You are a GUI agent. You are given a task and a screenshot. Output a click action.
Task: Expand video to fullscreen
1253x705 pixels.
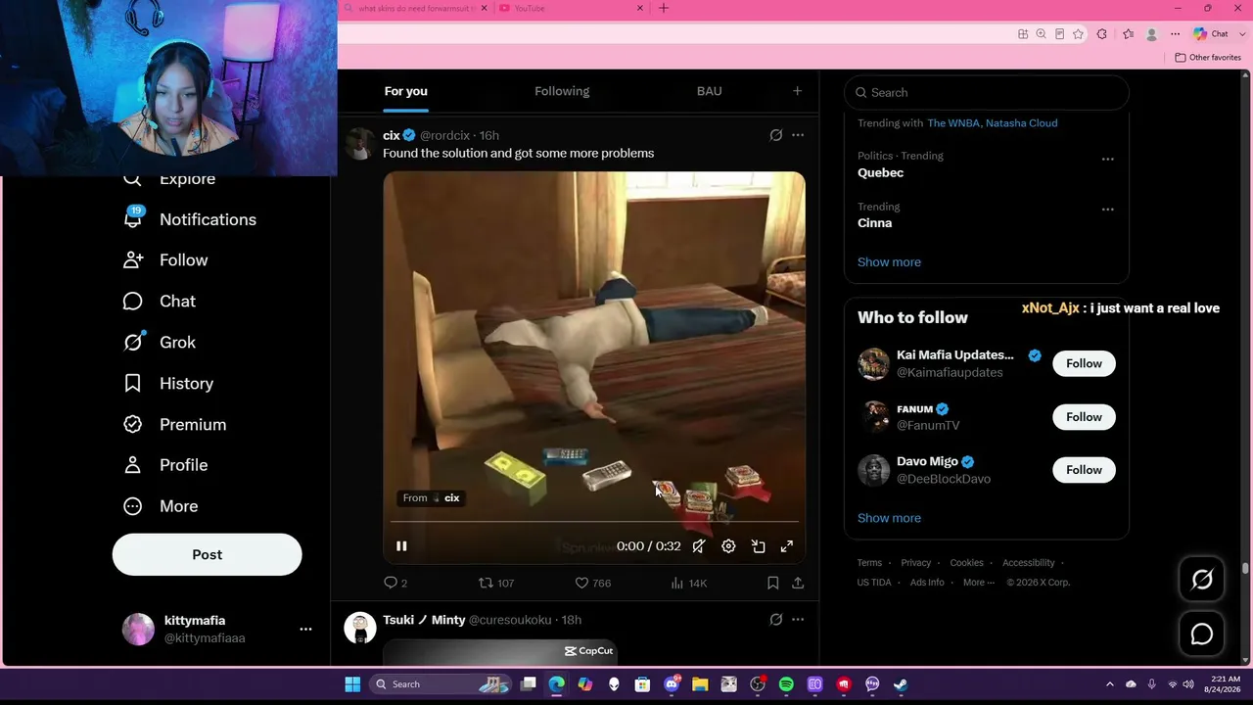(x=786, y=546)
